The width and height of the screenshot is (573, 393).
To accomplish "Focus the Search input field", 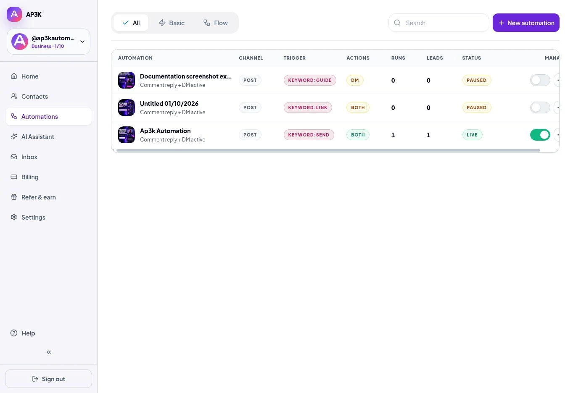I will pos(438,23).
